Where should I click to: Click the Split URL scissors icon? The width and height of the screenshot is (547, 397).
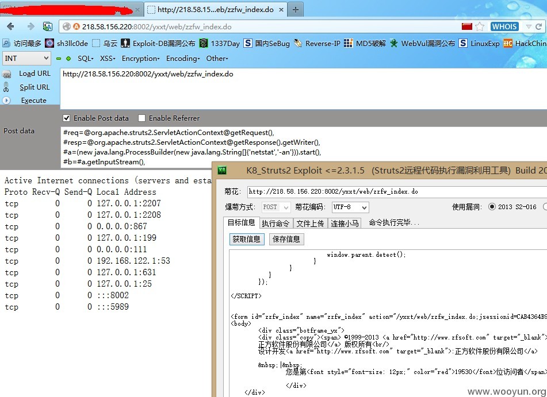click(x=6, y=87)
